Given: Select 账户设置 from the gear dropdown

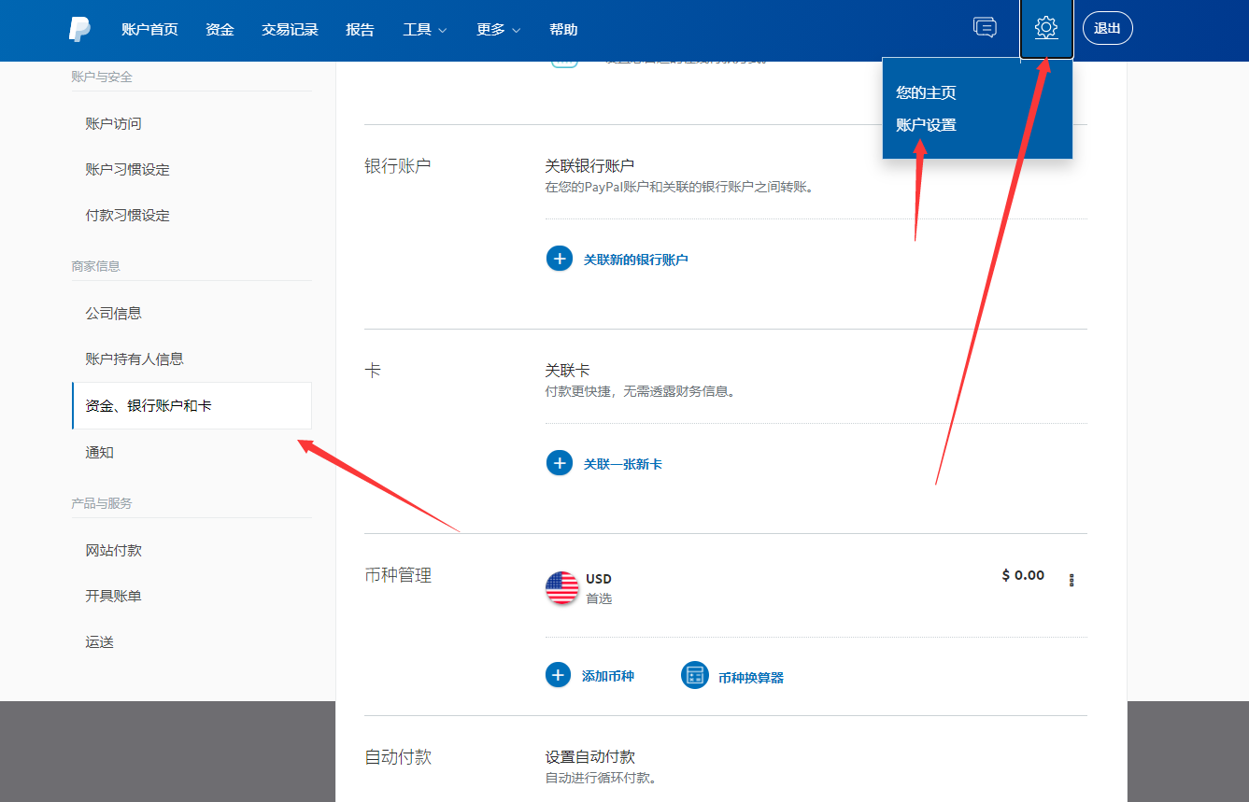Looking at the screenshot, I should click(x=926, y=125).
